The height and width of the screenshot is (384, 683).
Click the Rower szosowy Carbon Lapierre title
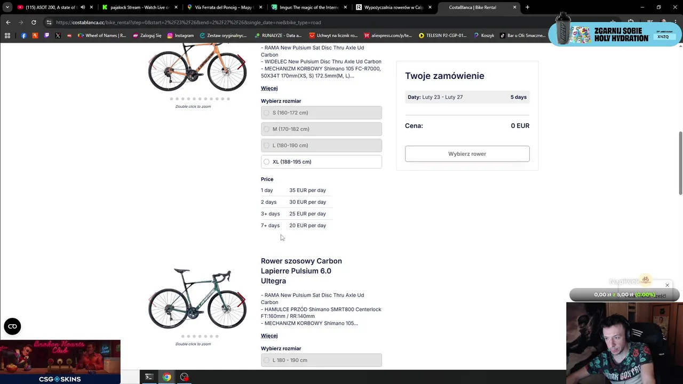[301, 271]
